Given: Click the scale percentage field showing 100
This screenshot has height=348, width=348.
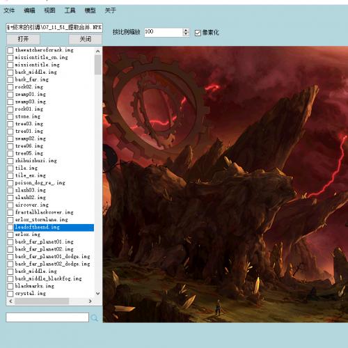Looking at the screenshot, I should tap(164, 32).
